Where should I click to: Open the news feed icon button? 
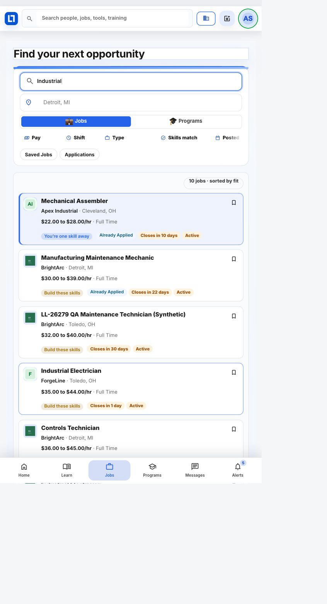click(x=227, y=18)
